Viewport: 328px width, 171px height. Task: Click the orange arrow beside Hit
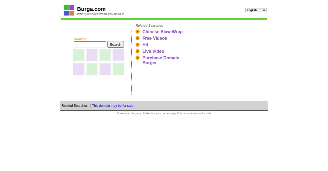(x=137, y=45)
